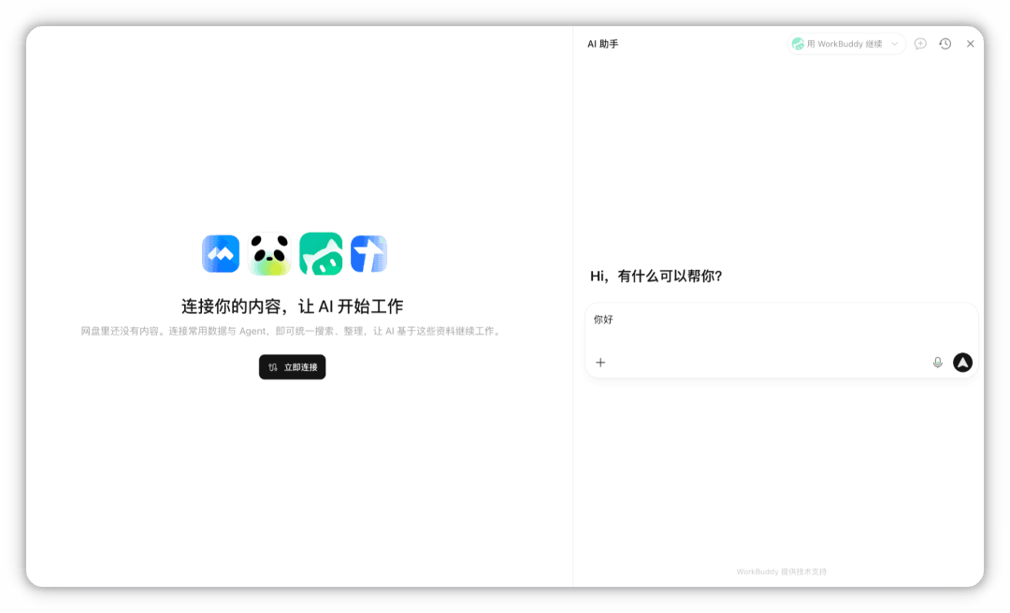
Task: Send the message with the arrow button
Action: tap(962, 363)
